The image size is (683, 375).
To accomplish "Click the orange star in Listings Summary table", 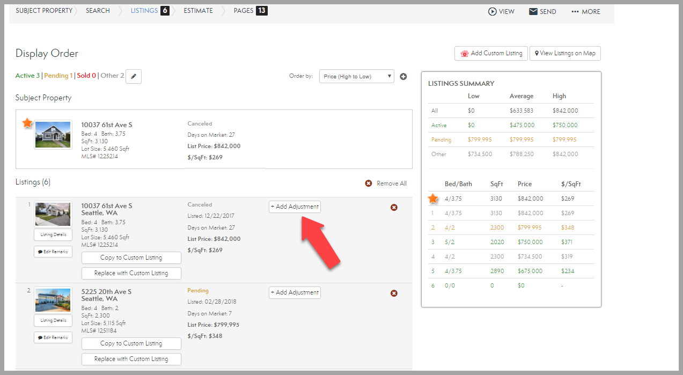I will tap(433, 198).
